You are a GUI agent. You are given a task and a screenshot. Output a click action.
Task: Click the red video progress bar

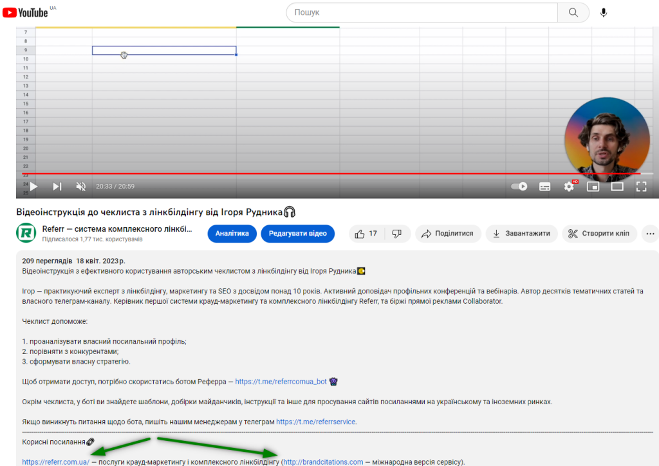pyautogui.click(x=322, y=174)
